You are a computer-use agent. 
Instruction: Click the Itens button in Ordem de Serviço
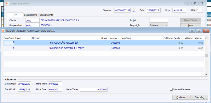click(x=191, y=25)
